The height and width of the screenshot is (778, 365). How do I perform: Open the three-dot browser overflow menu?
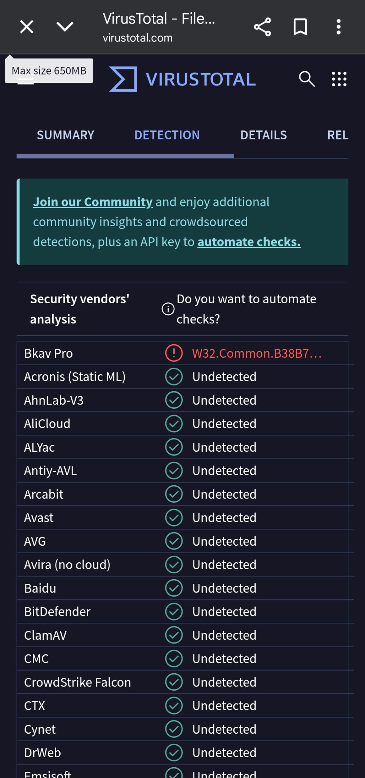(338, 27)
